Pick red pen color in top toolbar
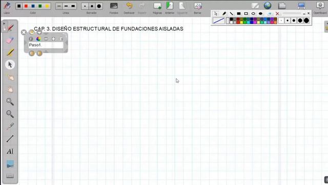 click(x=26, y=6)
